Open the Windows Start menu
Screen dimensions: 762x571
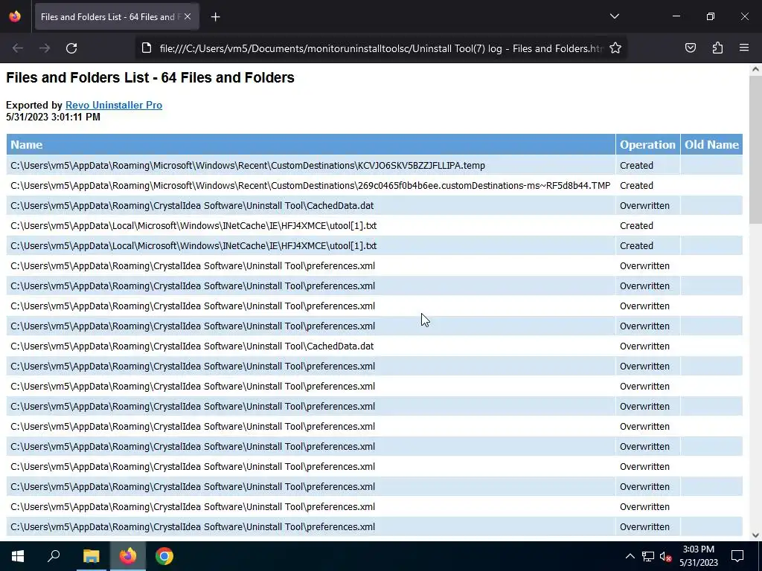pyautogui.click(x=18, y=556)
